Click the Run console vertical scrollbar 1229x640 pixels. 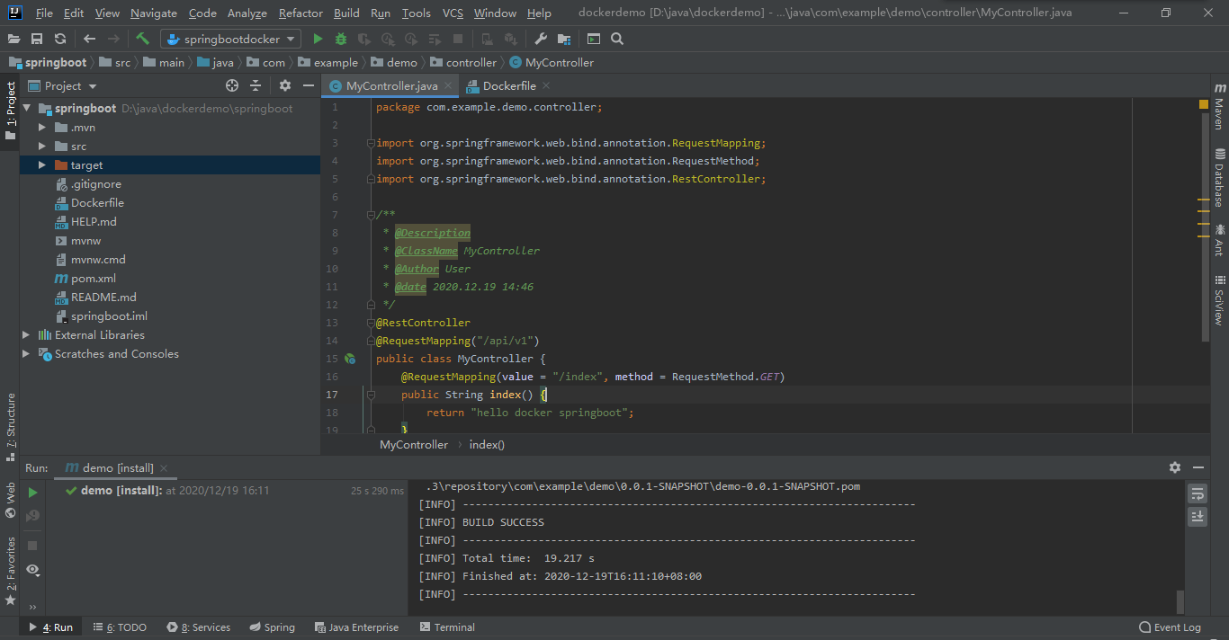tap(1180, 600)
